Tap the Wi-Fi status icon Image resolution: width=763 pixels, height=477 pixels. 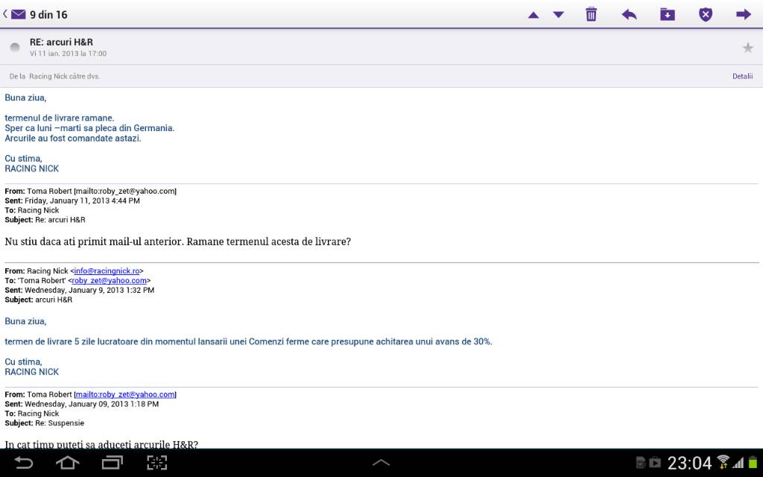tap(723, 461)
